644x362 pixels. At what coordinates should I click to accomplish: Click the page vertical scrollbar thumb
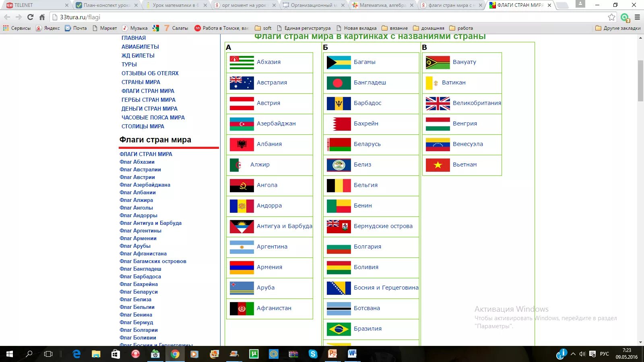coord(640,80)
